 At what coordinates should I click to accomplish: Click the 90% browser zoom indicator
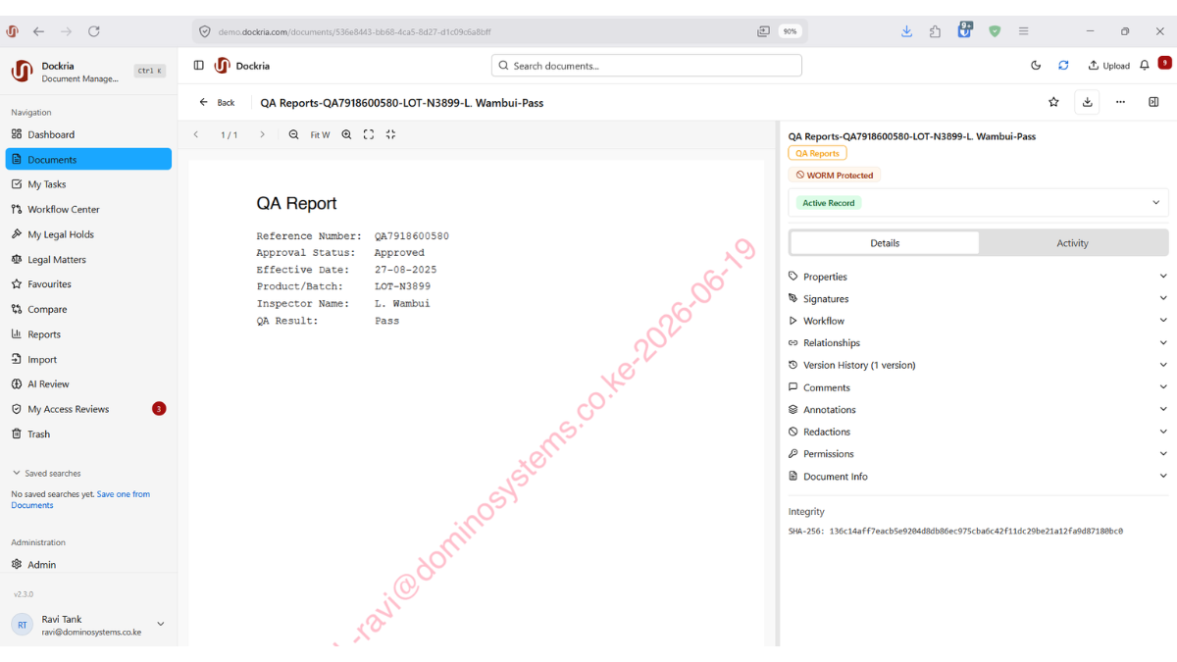[x=790, y=31]
